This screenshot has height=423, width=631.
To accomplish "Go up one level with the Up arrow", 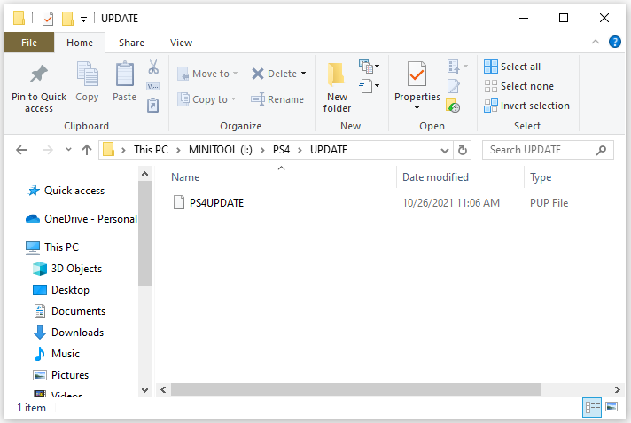I will coord(87,150).
